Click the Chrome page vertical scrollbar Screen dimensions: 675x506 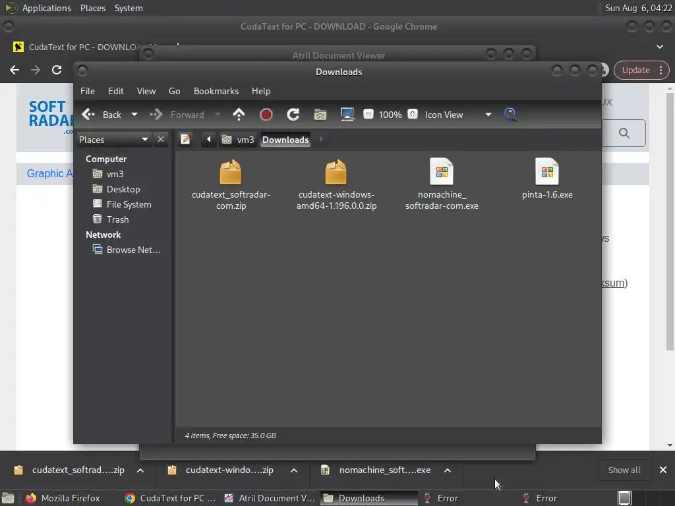pyautogui.click(x=670, y=221)
